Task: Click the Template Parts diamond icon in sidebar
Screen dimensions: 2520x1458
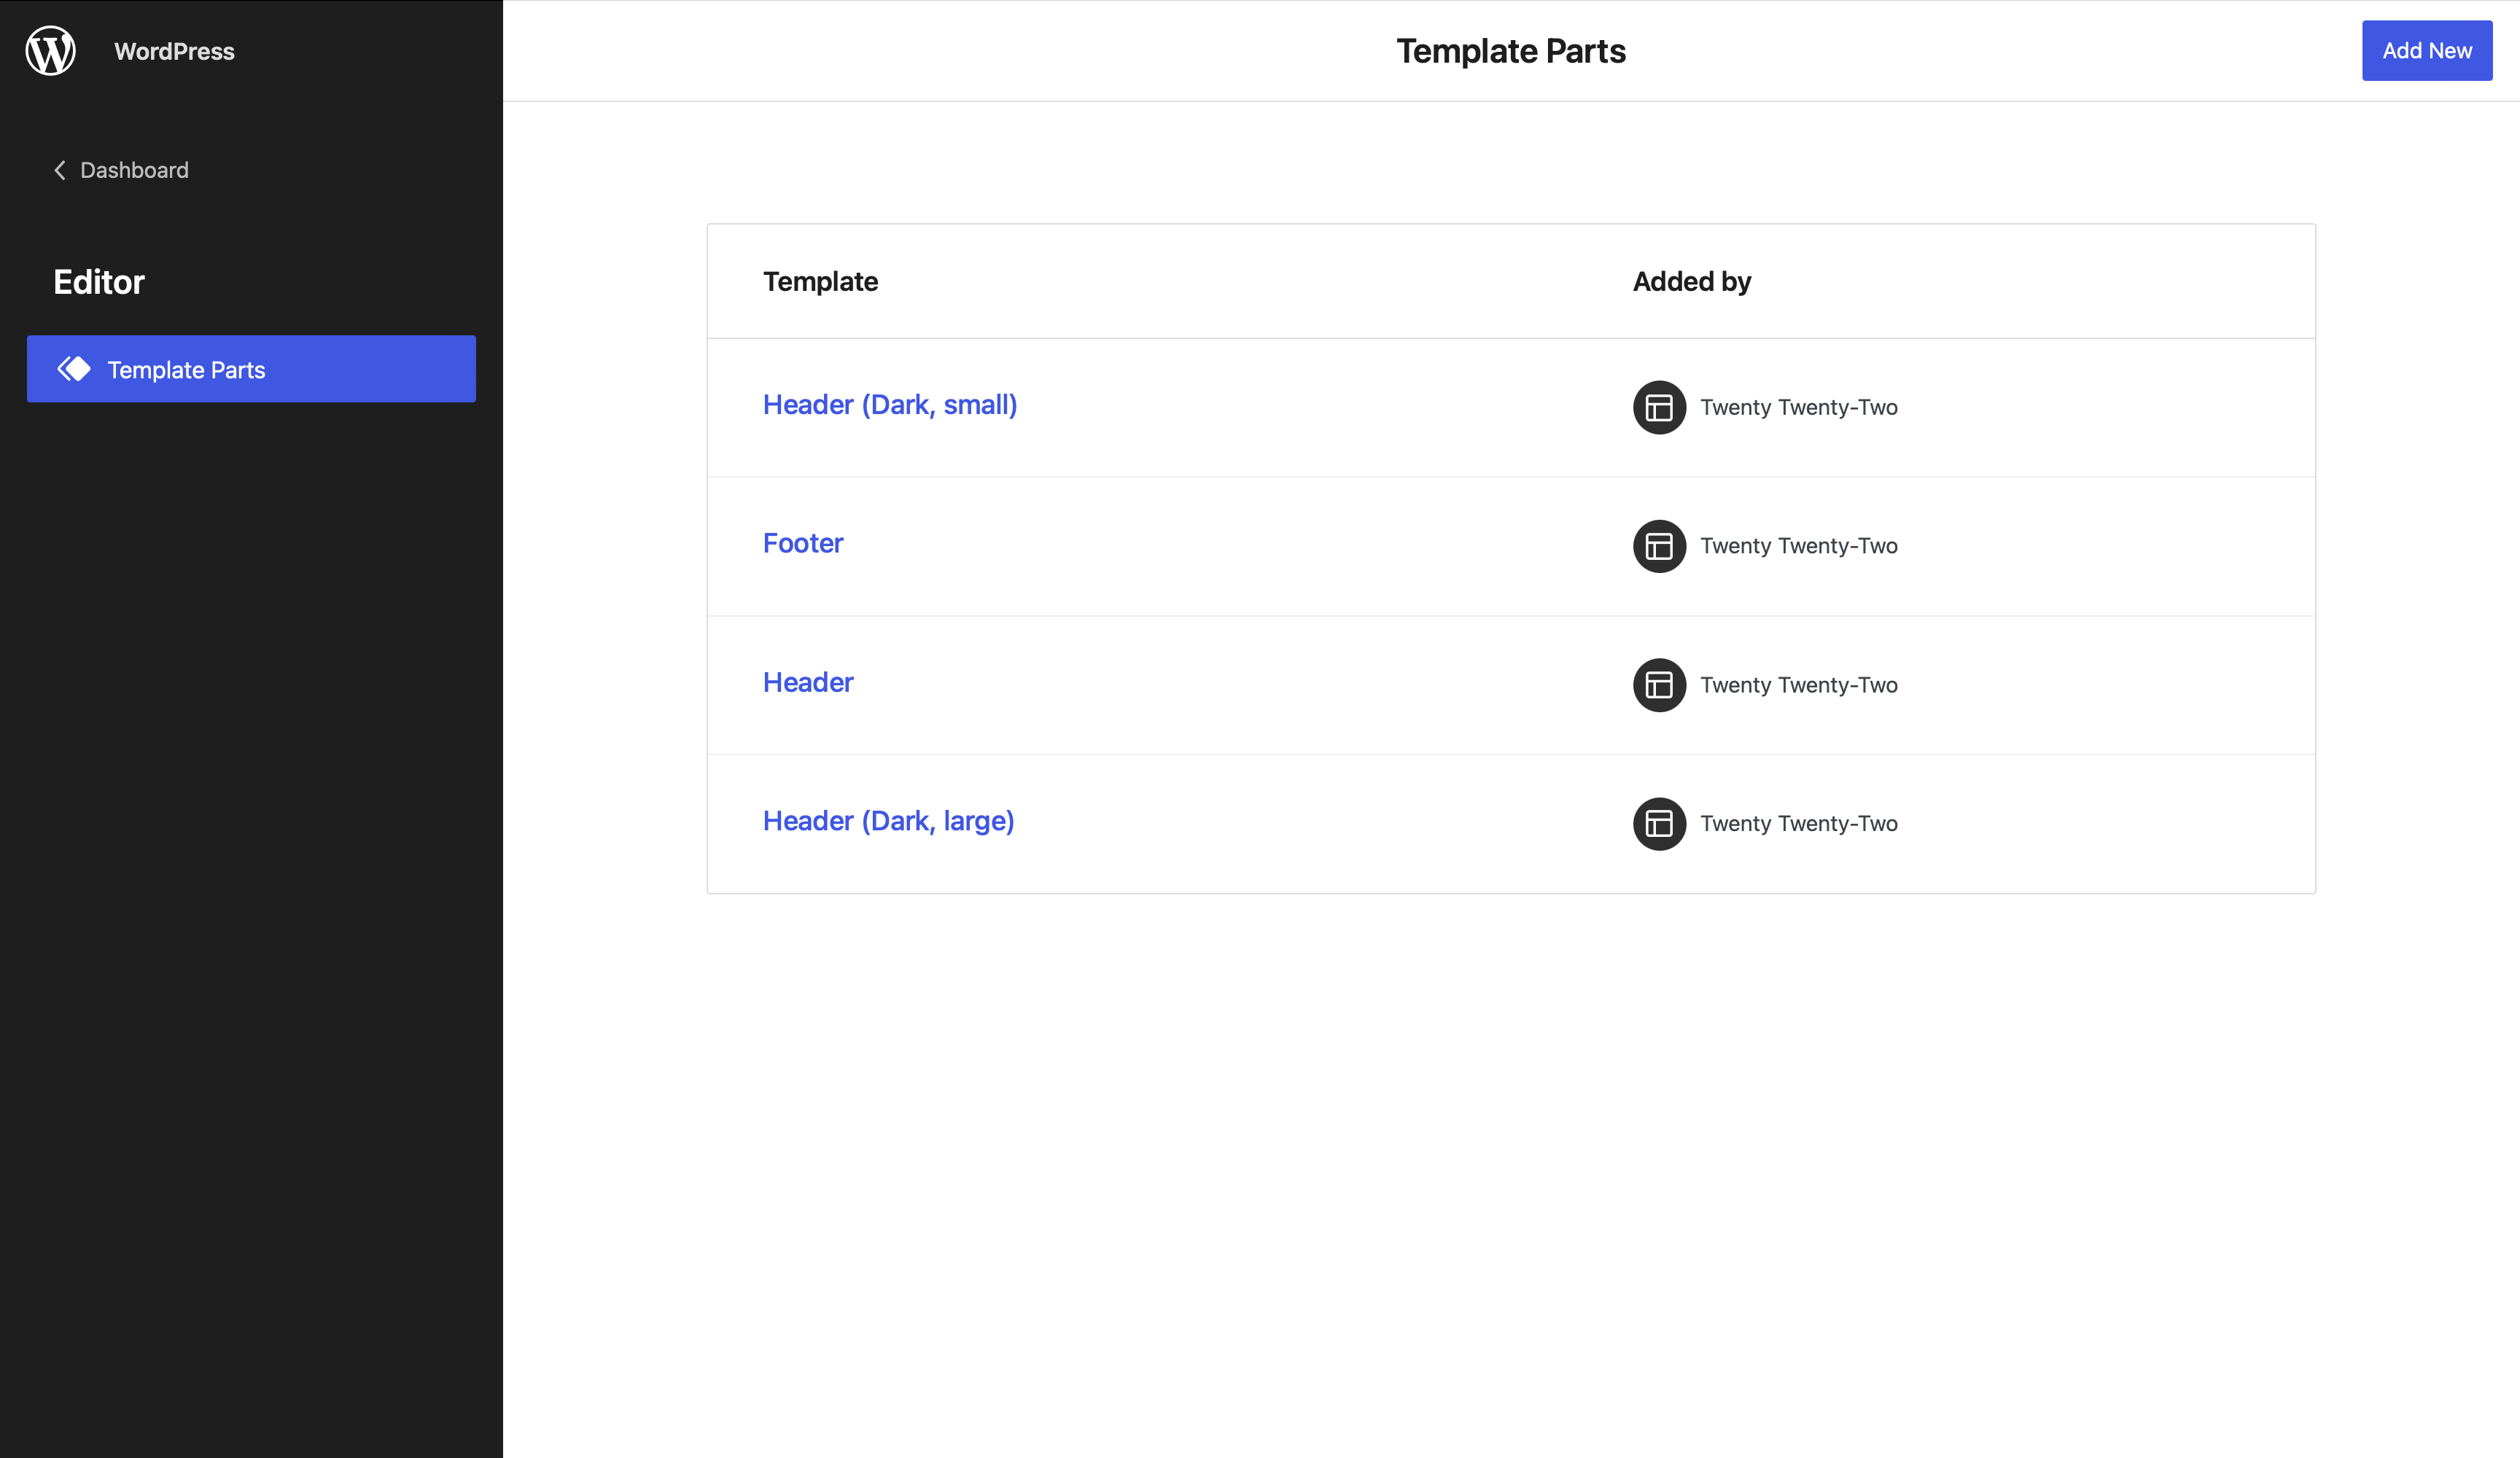Action: point(74,369)
